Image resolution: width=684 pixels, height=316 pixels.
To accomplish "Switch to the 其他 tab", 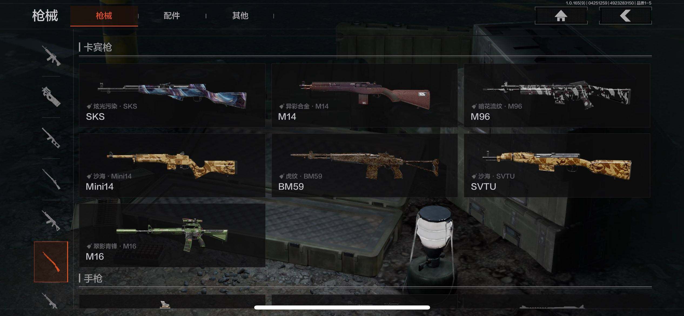I will coord(240,16).
